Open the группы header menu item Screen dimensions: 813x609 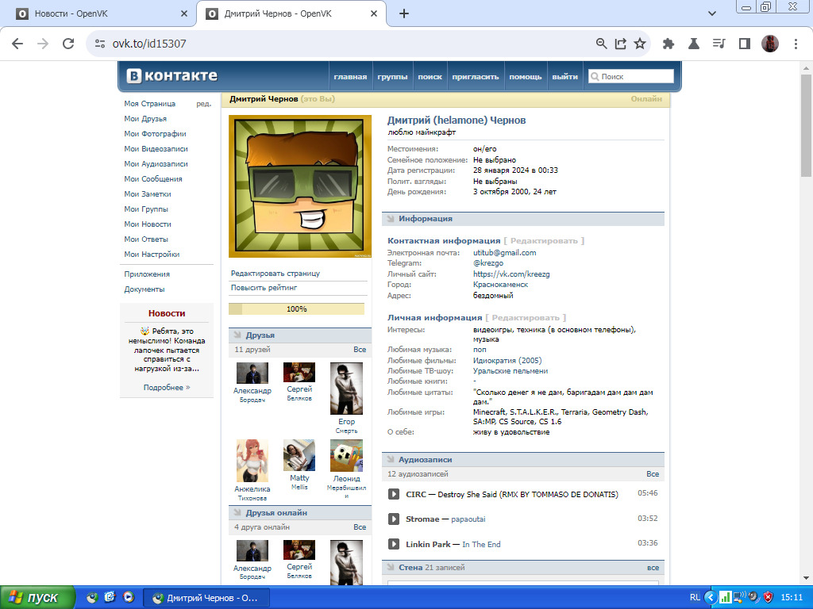(x=392, y=77)
